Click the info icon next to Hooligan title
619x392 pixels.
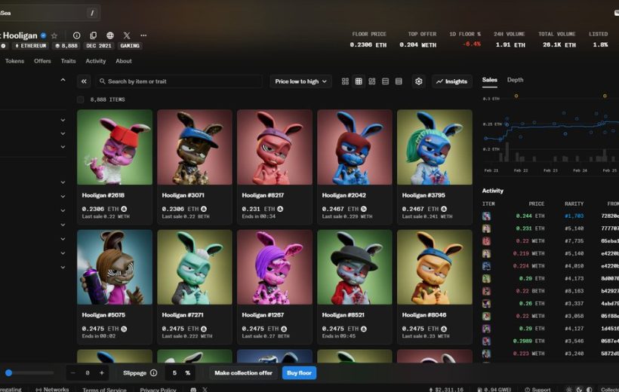(76, 35)
